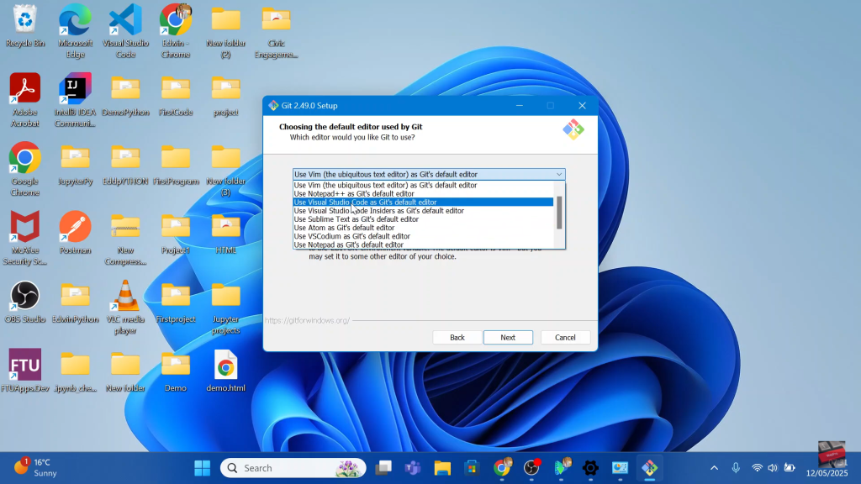Open Task View from the taskbar
The height and width of the screenshot is (484, 861).
[383, 467]
